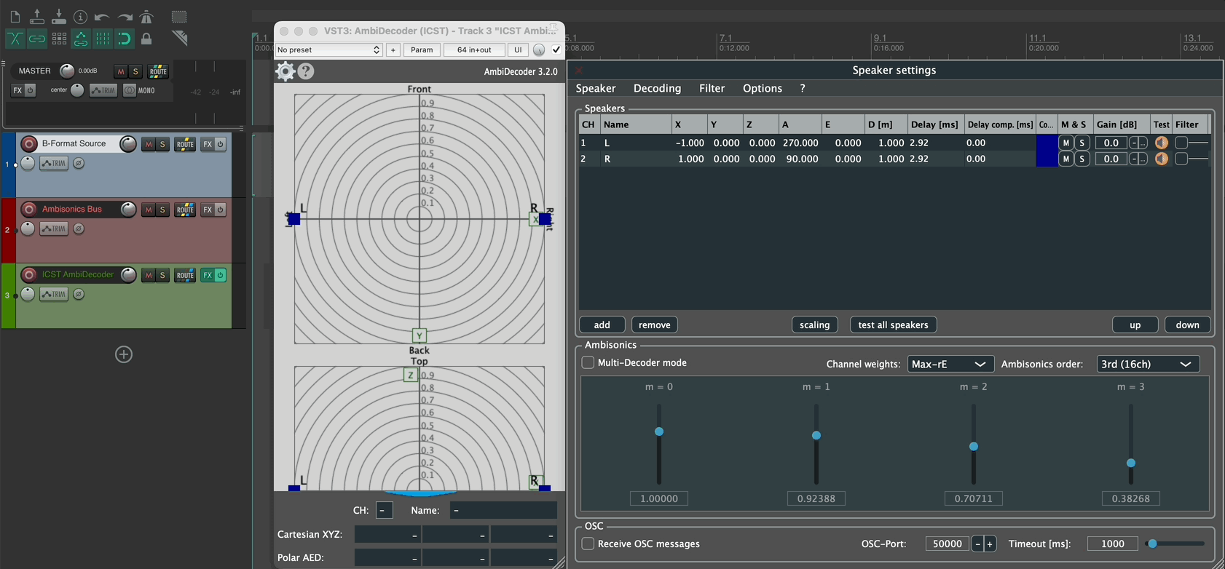Open routing for Ambisonics Bus track
1225x569 pixels.
[x=185, y=210]
